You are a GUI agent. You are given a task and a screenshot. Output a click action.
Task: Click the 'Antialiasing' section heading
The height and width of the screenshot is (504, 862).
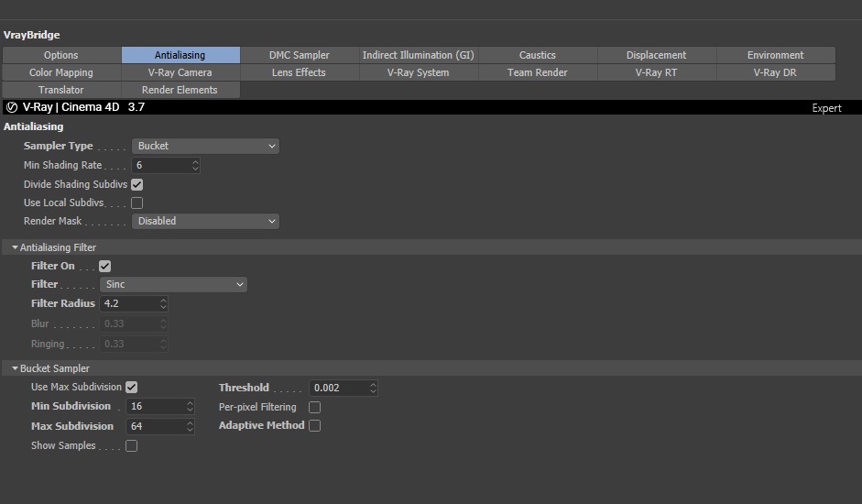click(34, 126)
